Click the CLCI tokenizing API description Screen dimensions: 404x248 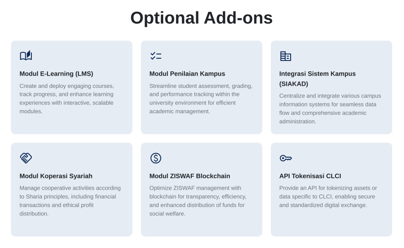click(328, 196)
